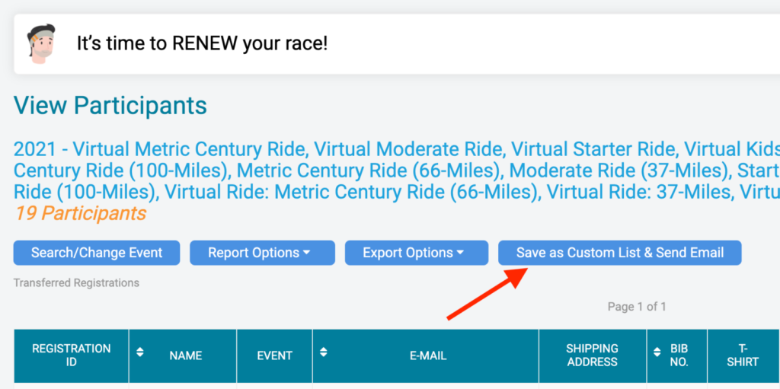Image resolution: width=780 pixels, height=389 pixels.
Task: Click the E-Mail column header text
Action: [x=428, y=356]
